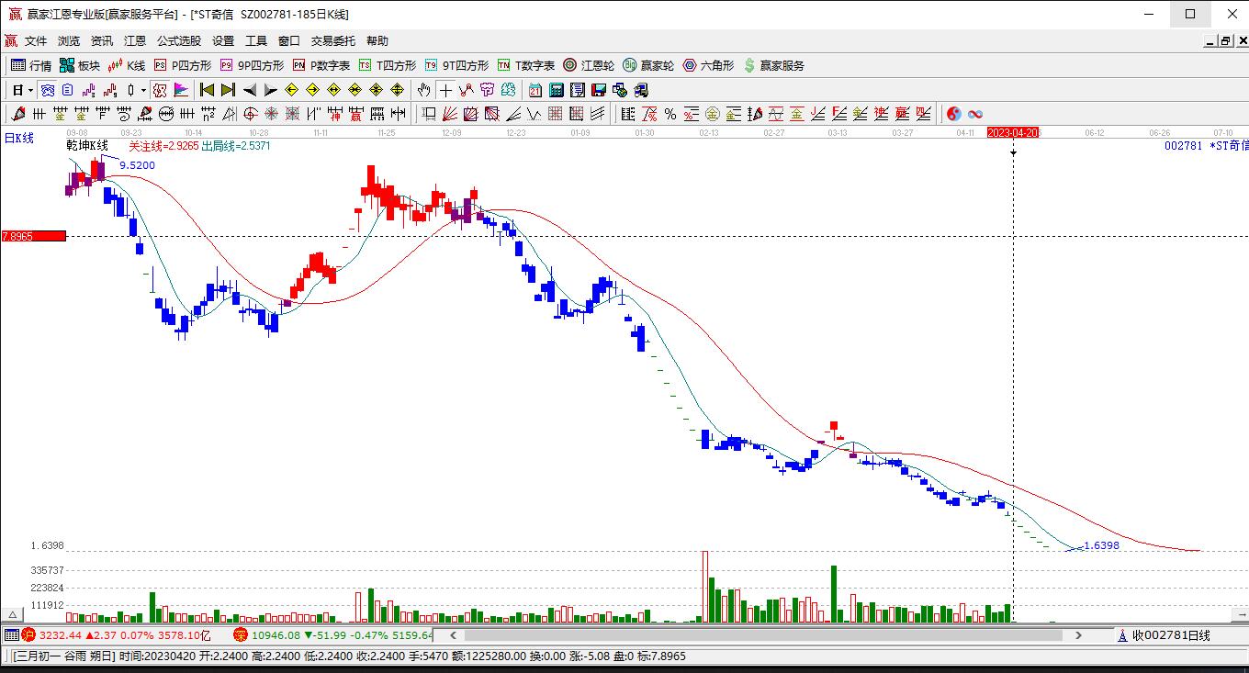The width and height of the screenshot is (1249, 673).
Task: Open the 9P四方形 tool
Action: point(252,65)
